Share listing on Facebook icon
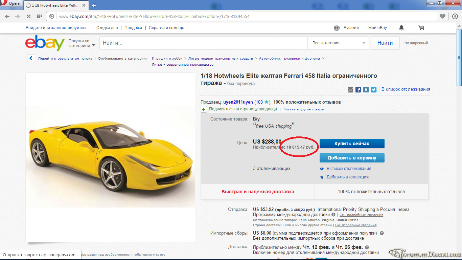 point(358,90)
